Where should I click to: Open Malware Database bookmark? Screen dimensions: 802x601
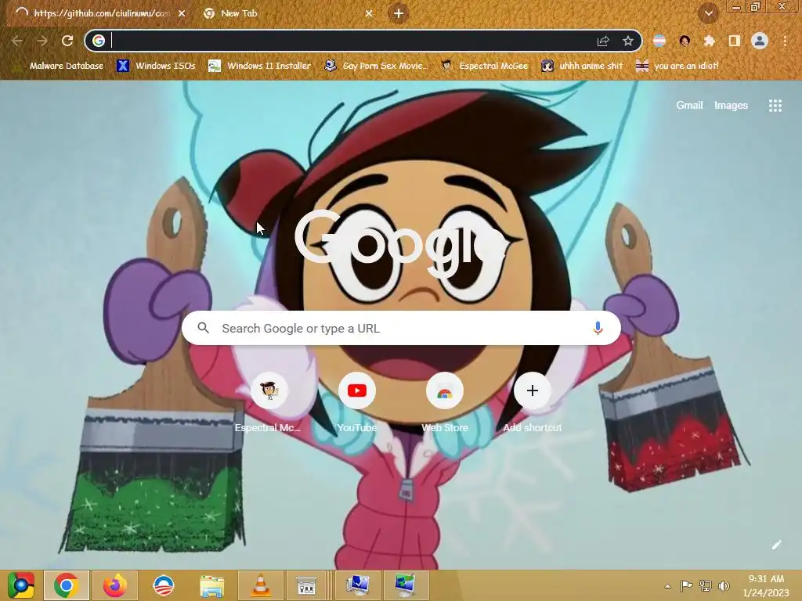click(60, 66)
